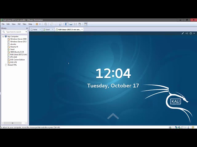
Task: Click the network adapter status icon
Action: tap(176, 127)
